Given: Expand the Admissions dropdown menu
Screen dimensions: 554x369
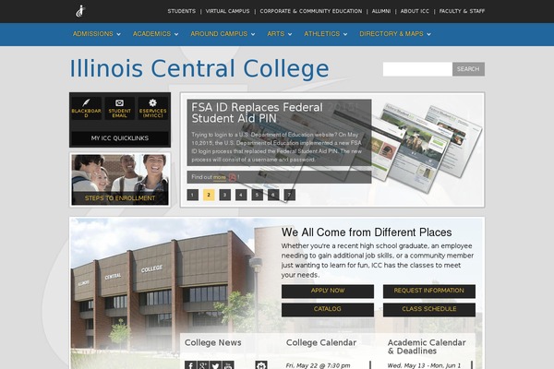Looking at the screenshot, I should point(96,34).
